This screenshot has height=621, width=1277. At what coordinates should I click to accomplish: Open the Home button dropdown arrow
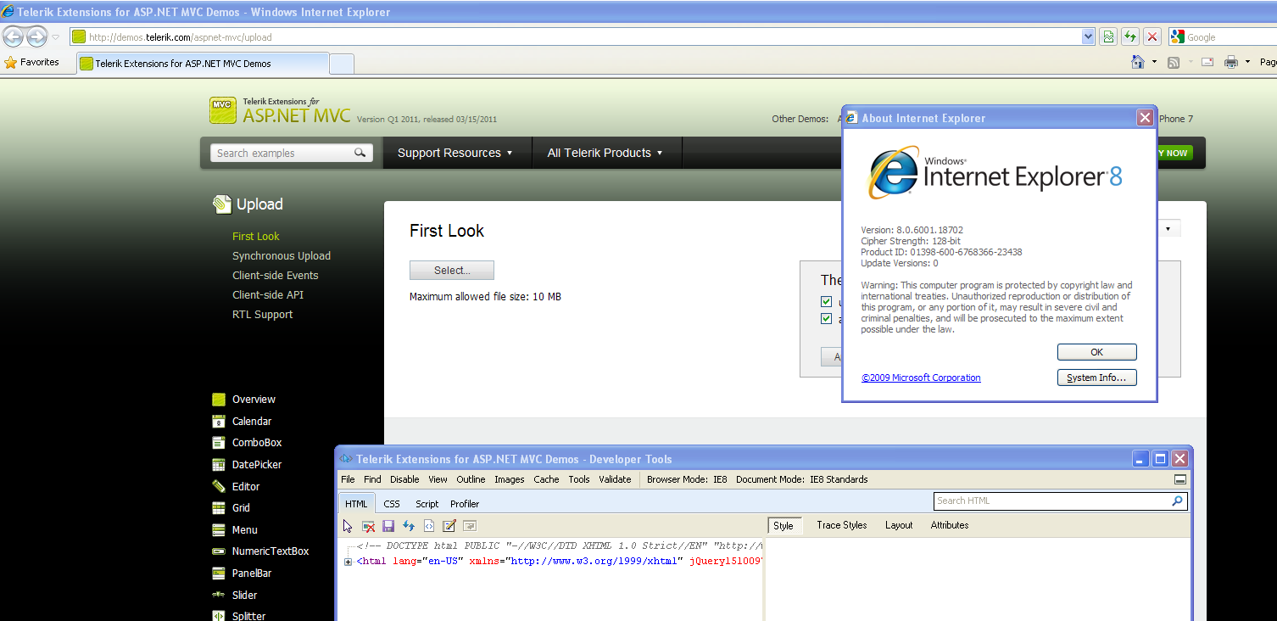(x=1154, y=62)
